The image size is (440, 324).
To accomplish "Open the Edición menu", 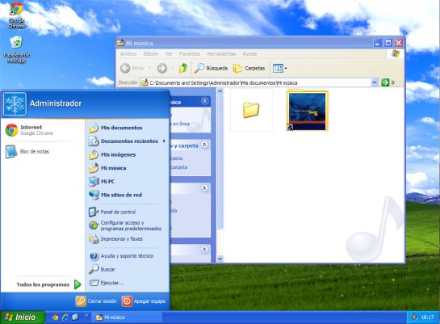I will (151, 54).
